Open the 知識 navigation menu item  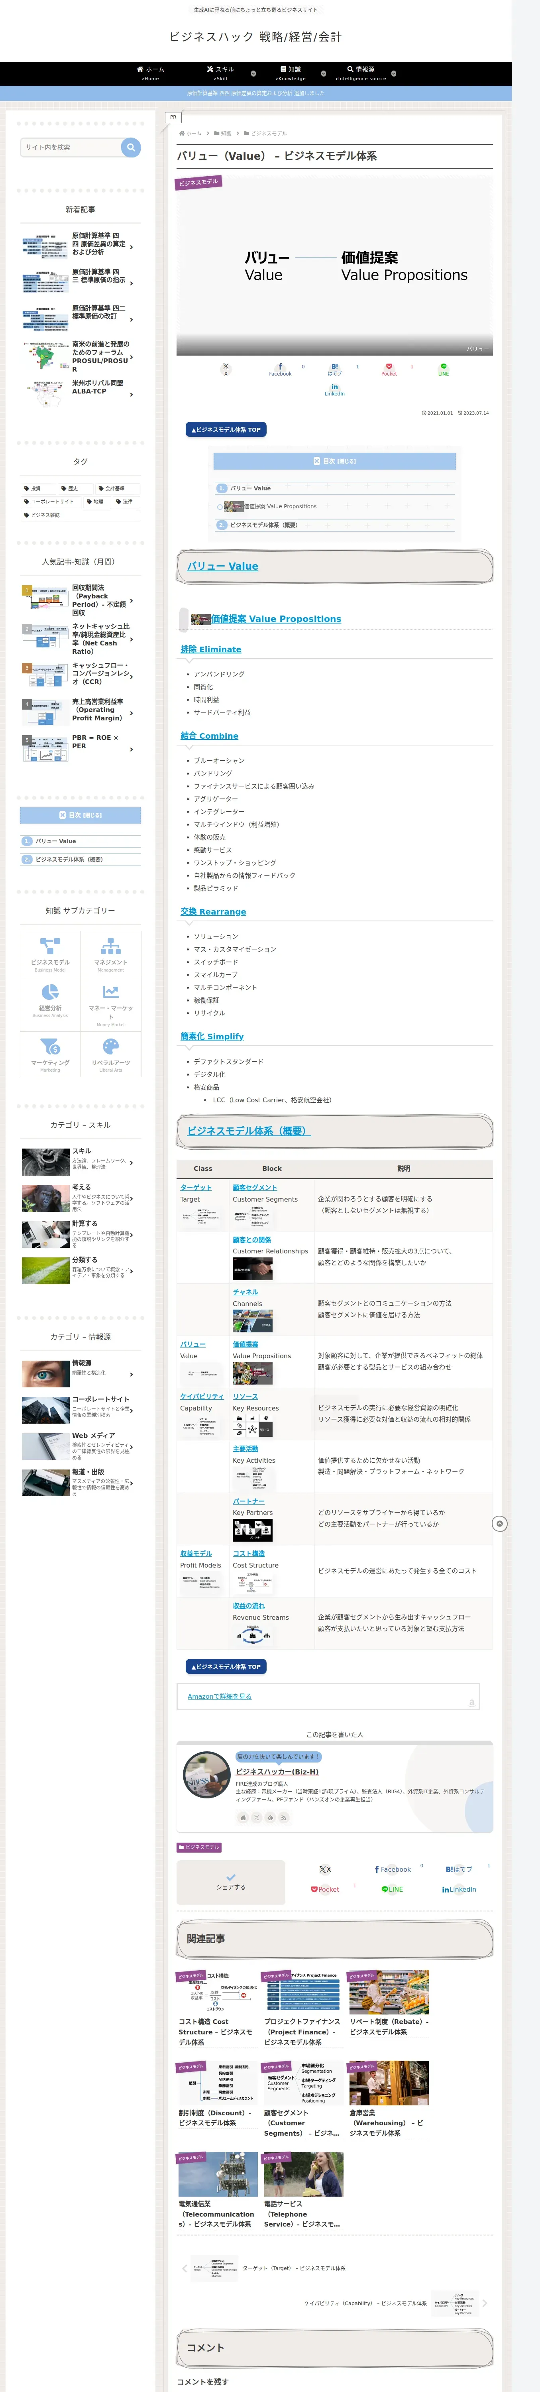(291, 73)
